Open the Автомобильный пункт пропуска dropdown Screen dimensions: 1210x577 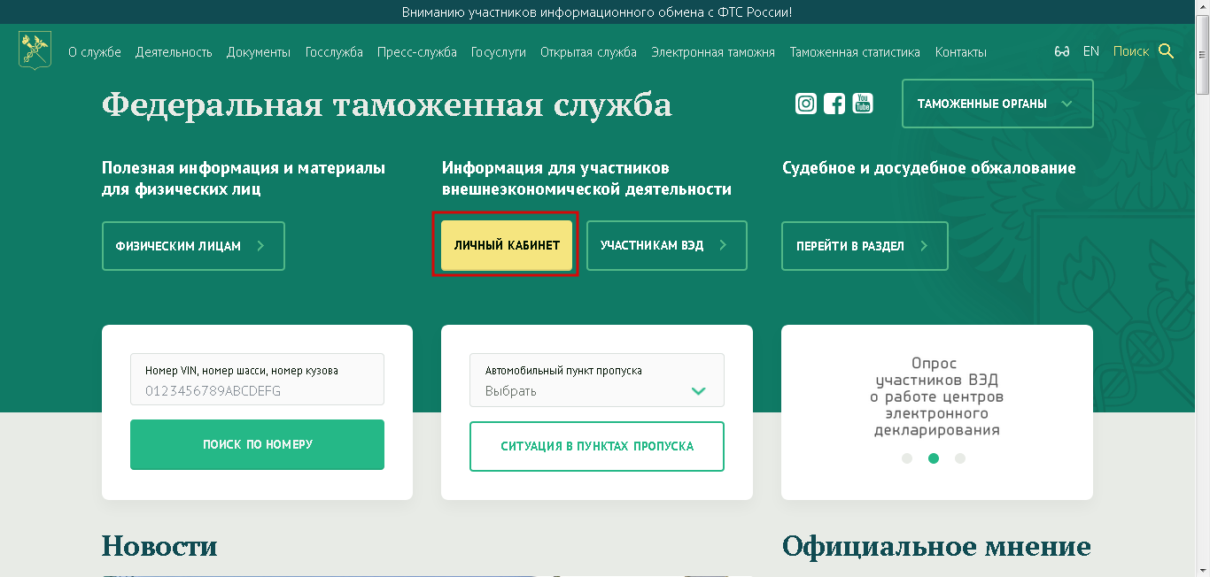pos(597,381)
